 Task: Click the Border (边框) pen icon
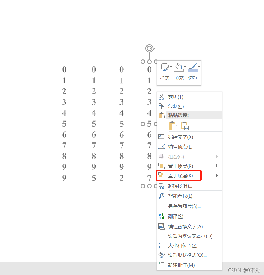[x=193, y=67]
